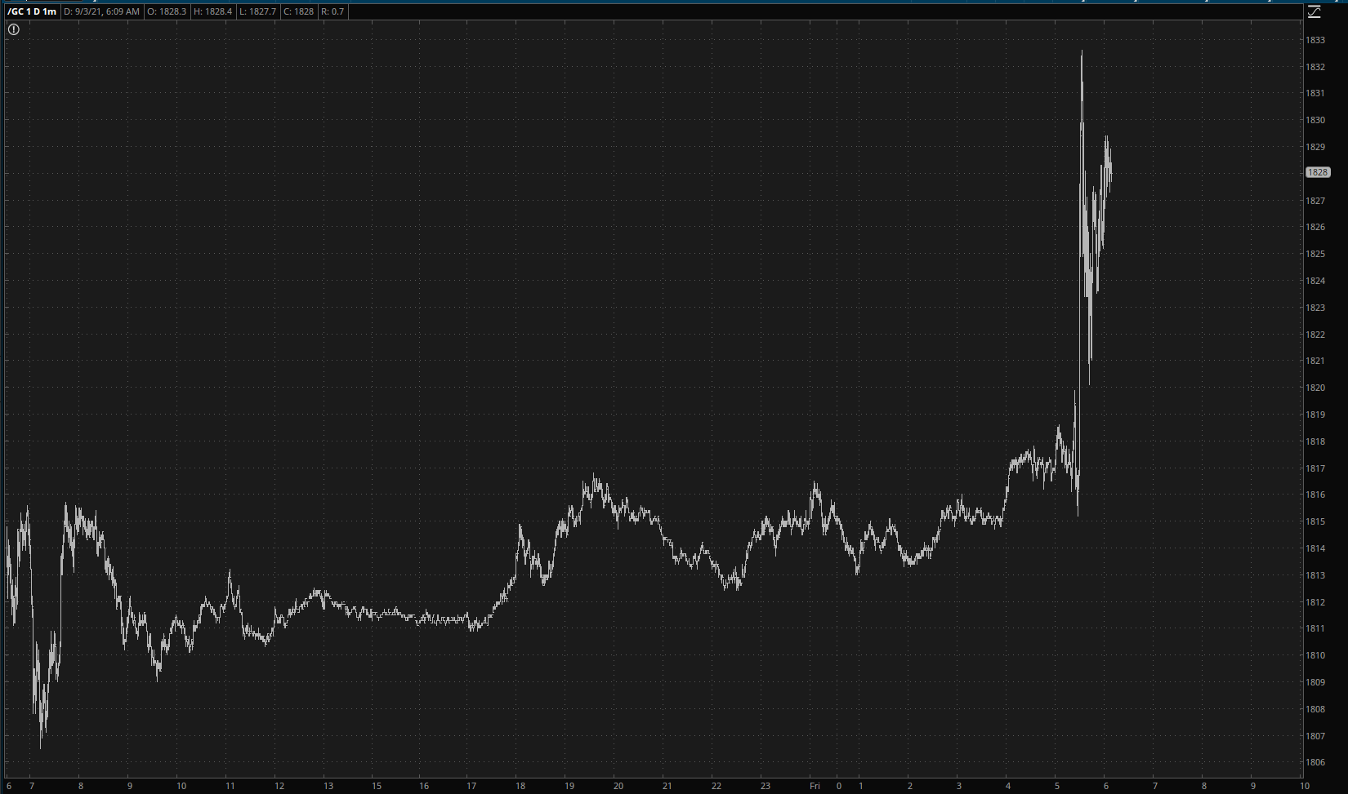Viewport: 1348px width, 794px height.
Task: Click the 1813 label on the price axis
Action: click(1315, 575)
